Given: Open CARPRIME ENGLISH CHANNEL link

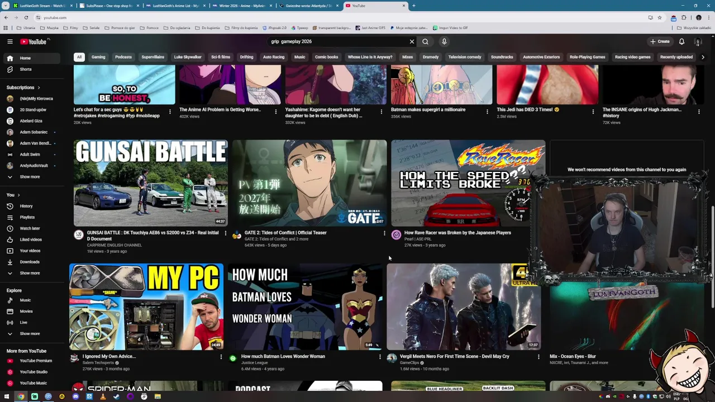Looking at the screenshot, I should (x=115, y=245).
